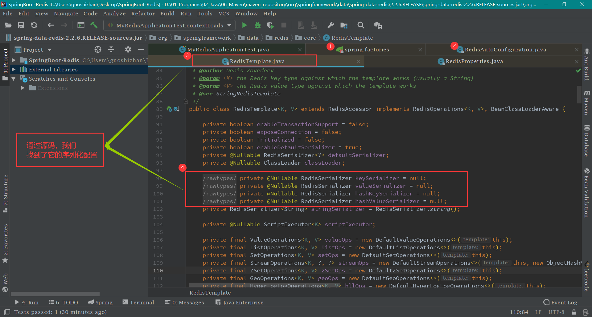Toggle read-only lock in status bar
The width and height of the screenshot is (592, 317).
click(574, 312)
